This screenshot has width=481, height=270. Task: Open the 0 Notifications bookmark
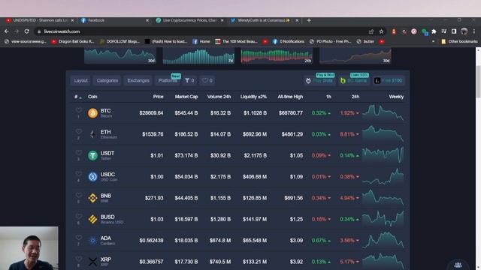pos(289,41)
